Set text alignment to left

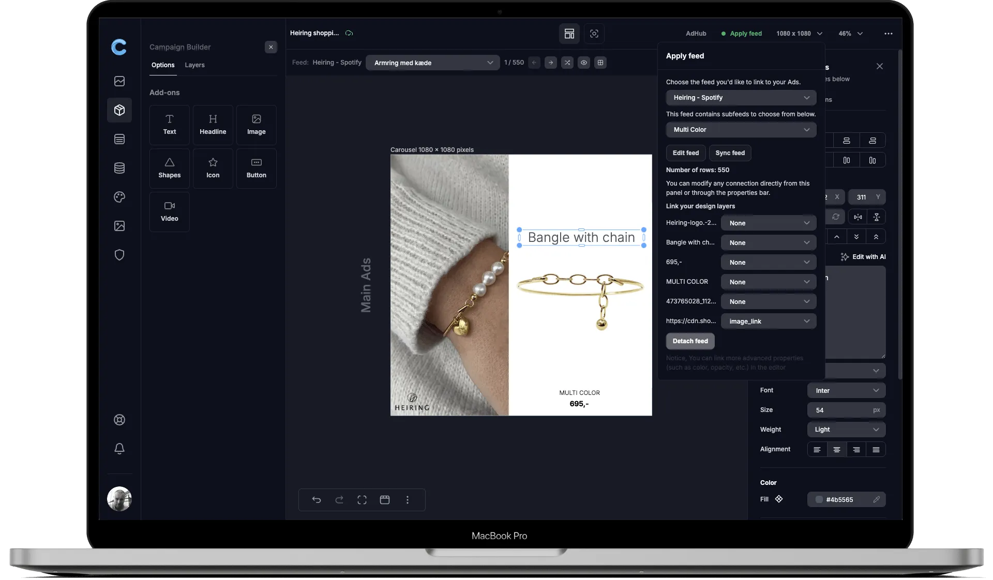pyautogui.click(x=817, y=450)
